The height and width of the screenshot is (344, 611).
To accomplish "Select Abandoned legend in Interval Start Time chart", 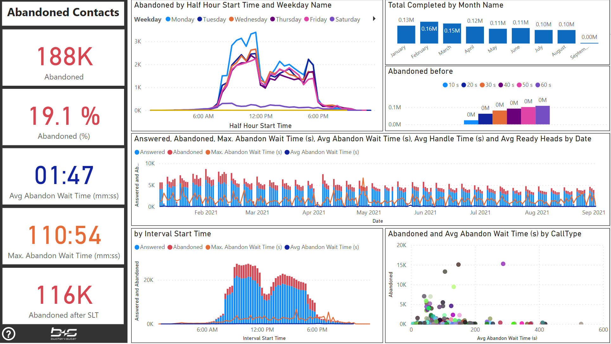I will pos(185,247).
